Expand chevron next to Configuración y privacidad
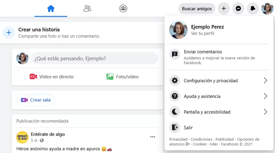275x153 pixels. pos(265,80)
